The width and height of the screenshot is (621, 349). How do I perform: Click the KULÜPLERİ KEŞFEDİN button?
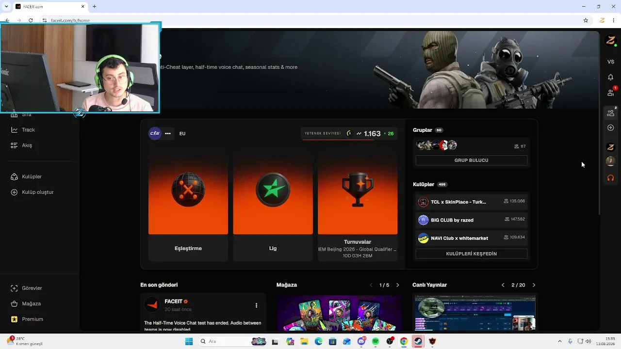(x=471, y=254)
